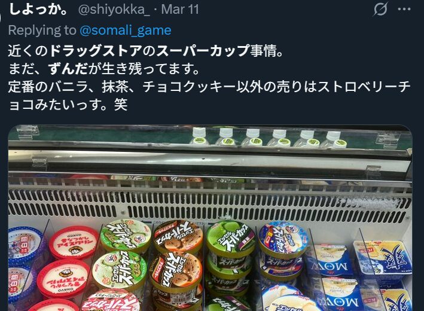Click the final tweet line ending 笑
This screenshot has height=311, width=424.
(68, 105)
